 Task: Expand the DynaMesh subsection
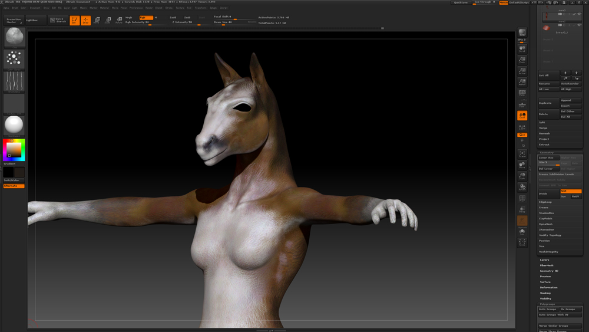(546, 224)
